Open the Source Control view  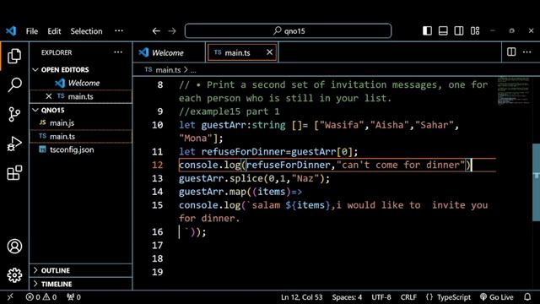pyautogui.click(x=14, y=114)
